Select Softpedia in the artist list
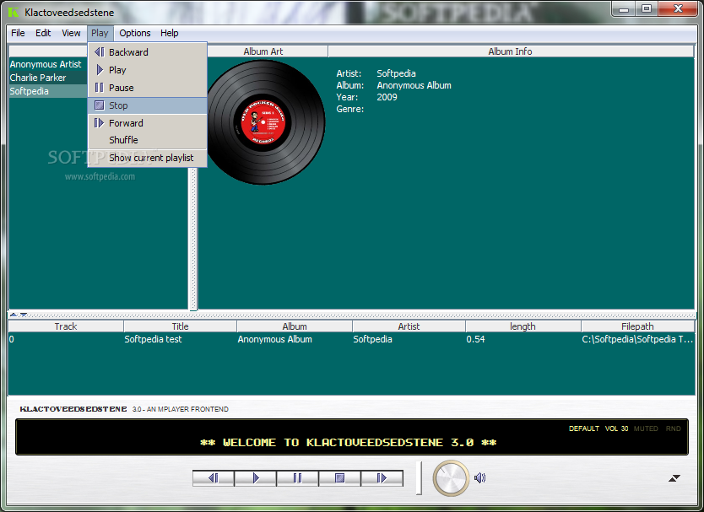The height and width of the screenshot is (512, 704). (48, 91)
